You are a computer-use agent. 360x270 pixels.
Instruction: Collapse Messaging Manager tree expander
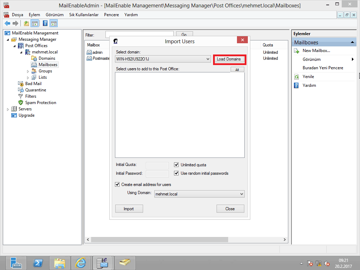[8, 39]
